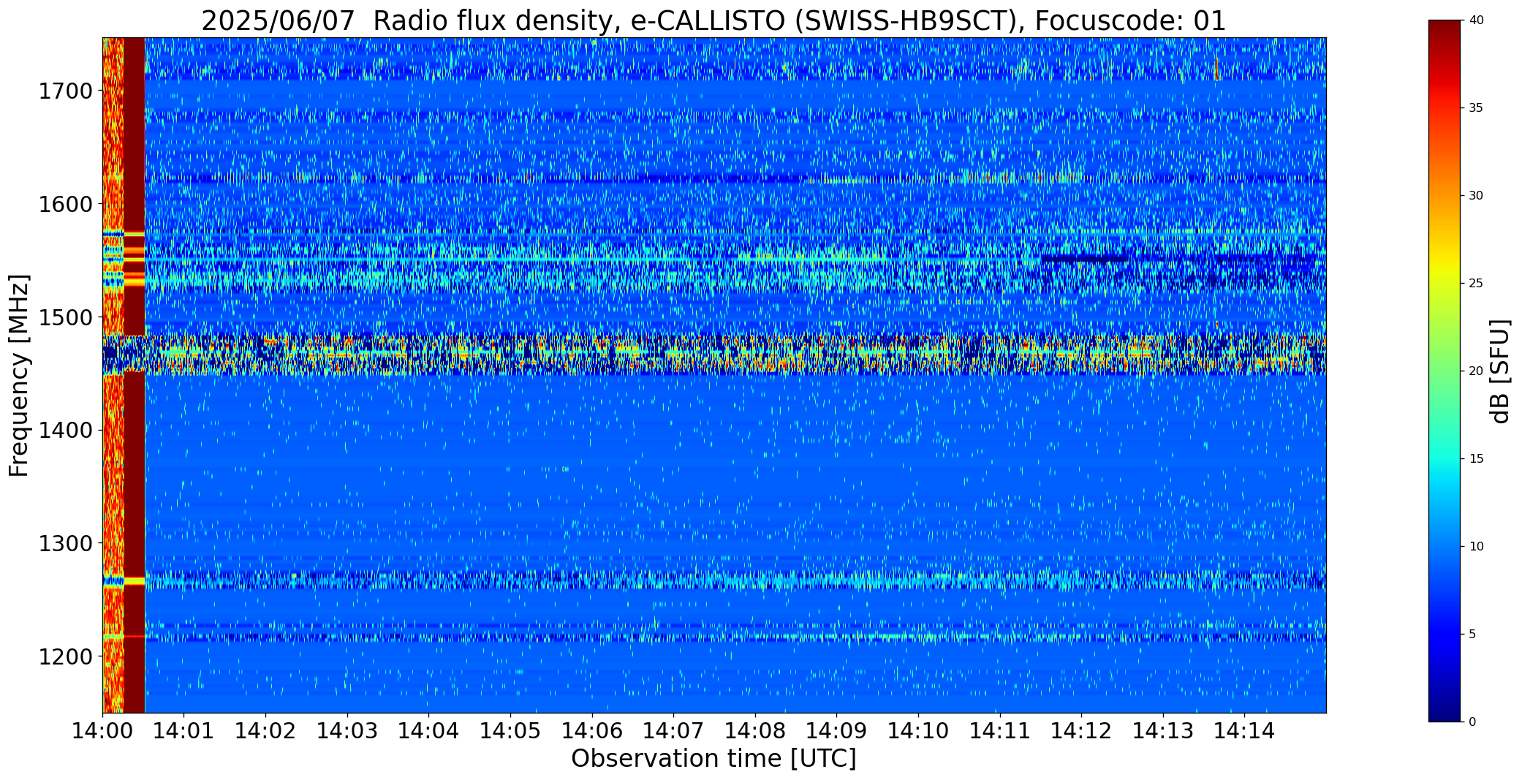Viewport: 1522px width, 780px height.
Task: Click the noisy interference band near 1470 MHz
Action: pyautogui.click(x=714, y=355)
